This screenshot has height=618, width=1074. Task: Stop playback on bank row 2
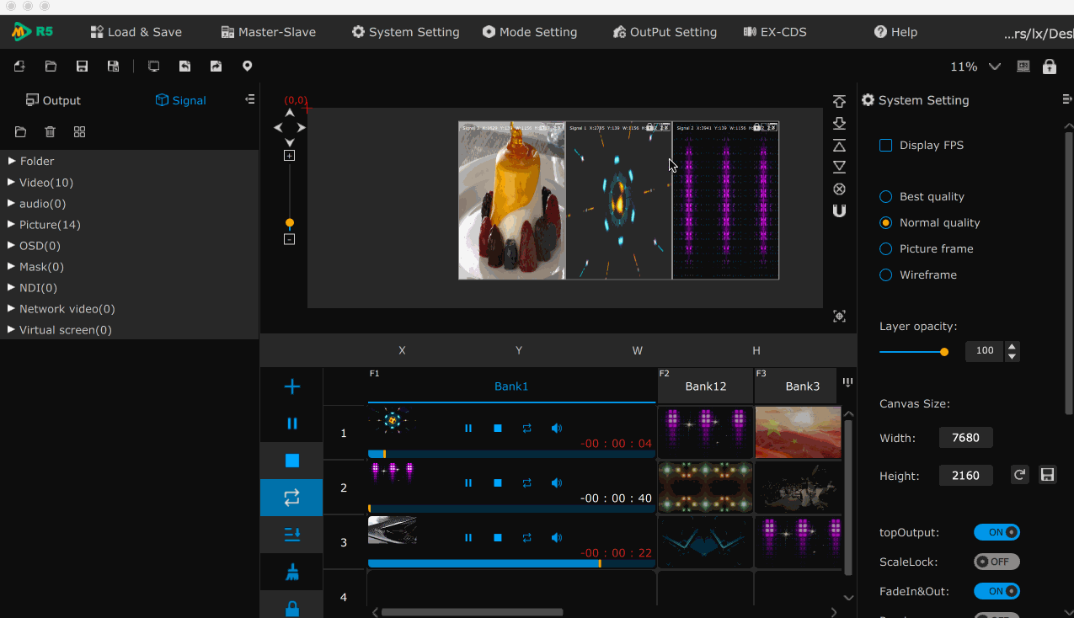point(498,483)
